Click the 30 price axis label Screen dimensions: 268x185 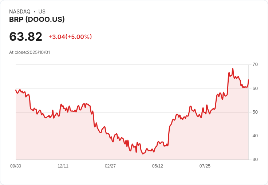coord(255,160)
